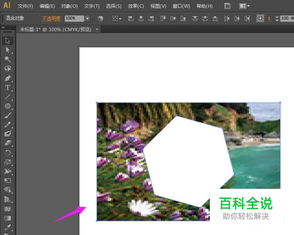Image resolution: width=294 pixels, height=235 pixels.
Task: Click Horizontal Align Right icon
Action: pyautogui.click(x=151, y=18)
